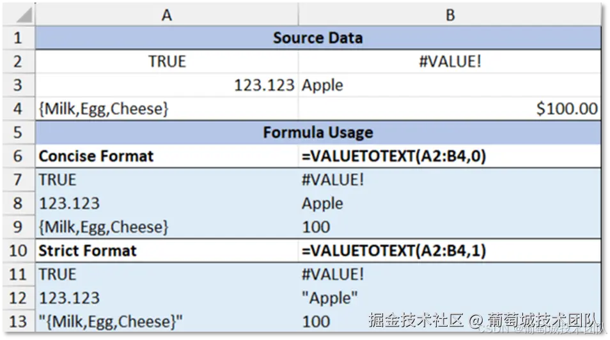Screen dimensions: 610x340
Task: Select the =VALUETOTEXT(A2:B4,1) formula cell
Action: coord(450,251)
